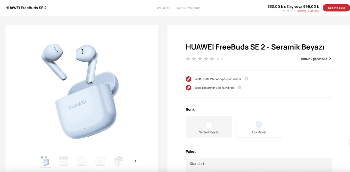Select the first blue earbuds thumbnail

pos(45,161)
